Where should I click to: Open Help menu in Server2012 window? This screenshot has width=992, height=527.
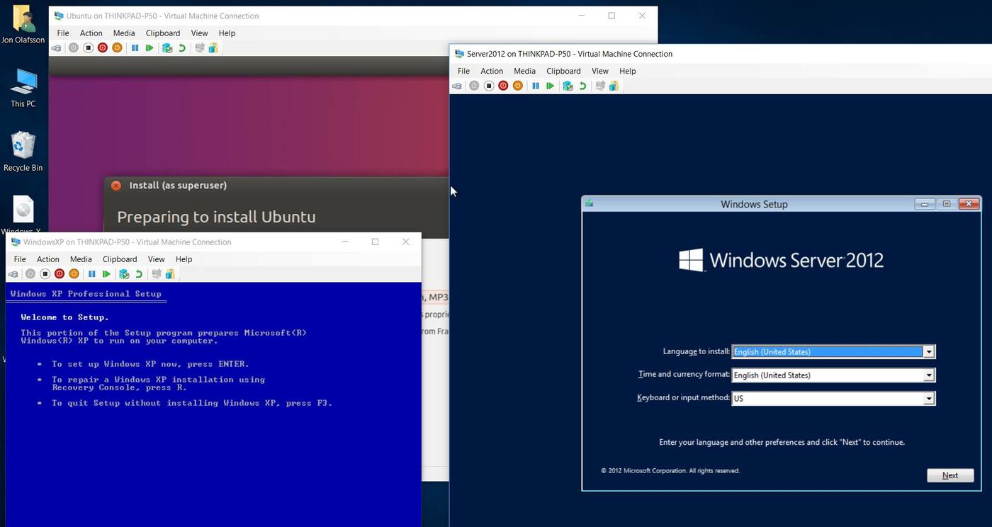[x=628, y=71]
